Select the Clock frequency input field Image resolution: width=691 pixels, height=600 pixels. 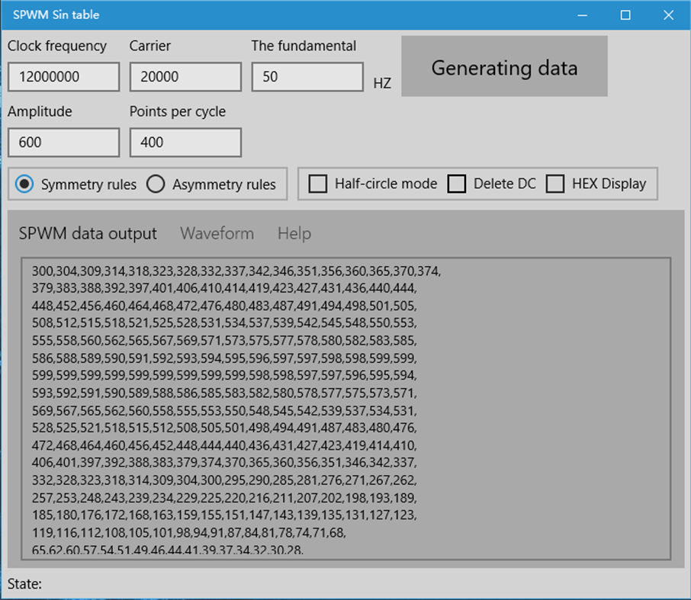tap(63, 77)
